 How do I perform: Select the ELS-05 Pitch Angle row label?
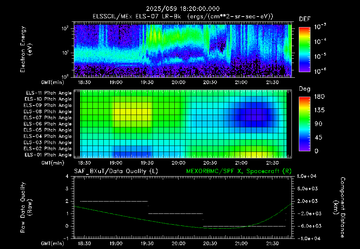48,130
